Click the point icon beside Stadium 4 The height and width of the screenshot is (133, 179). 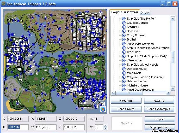124,27
